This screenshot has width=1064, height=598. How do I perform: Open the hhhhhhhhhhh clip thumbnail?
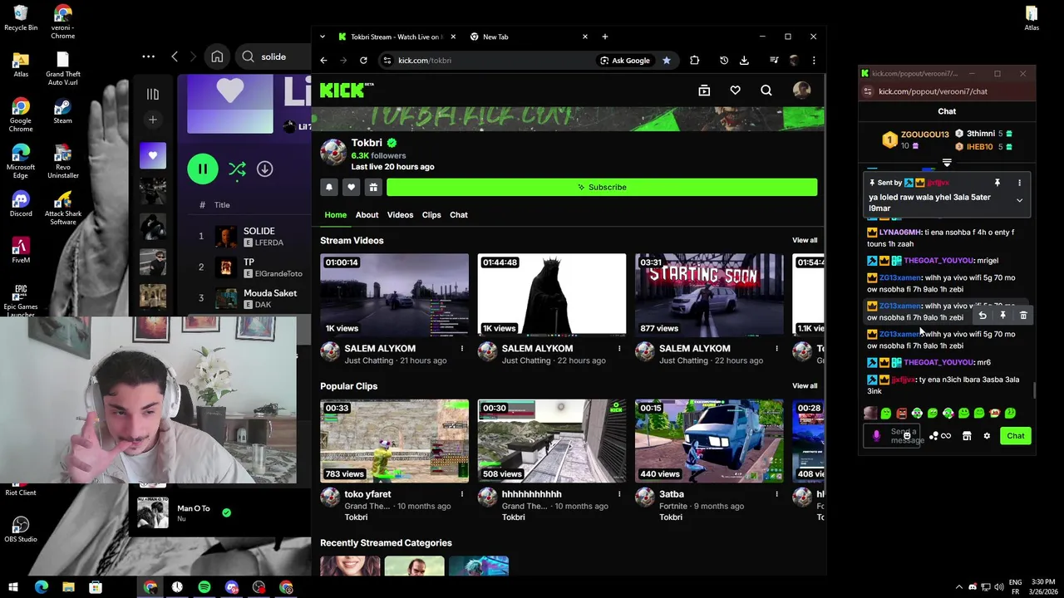[552, 440]
